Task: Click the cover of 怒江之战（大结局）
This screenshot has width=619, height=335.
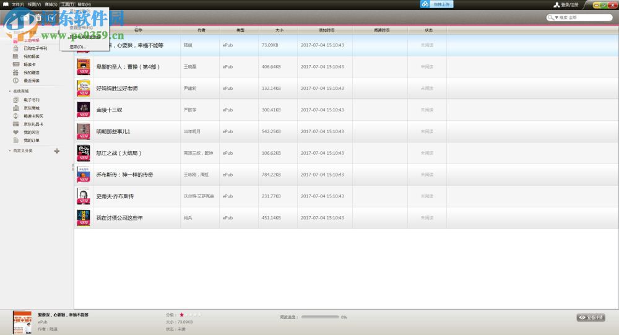Action: pyautogui.click(x=84, y=153)
